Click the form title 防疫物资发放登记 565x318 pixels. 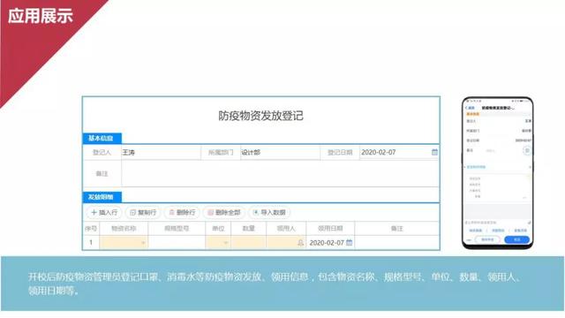(261, 116)
